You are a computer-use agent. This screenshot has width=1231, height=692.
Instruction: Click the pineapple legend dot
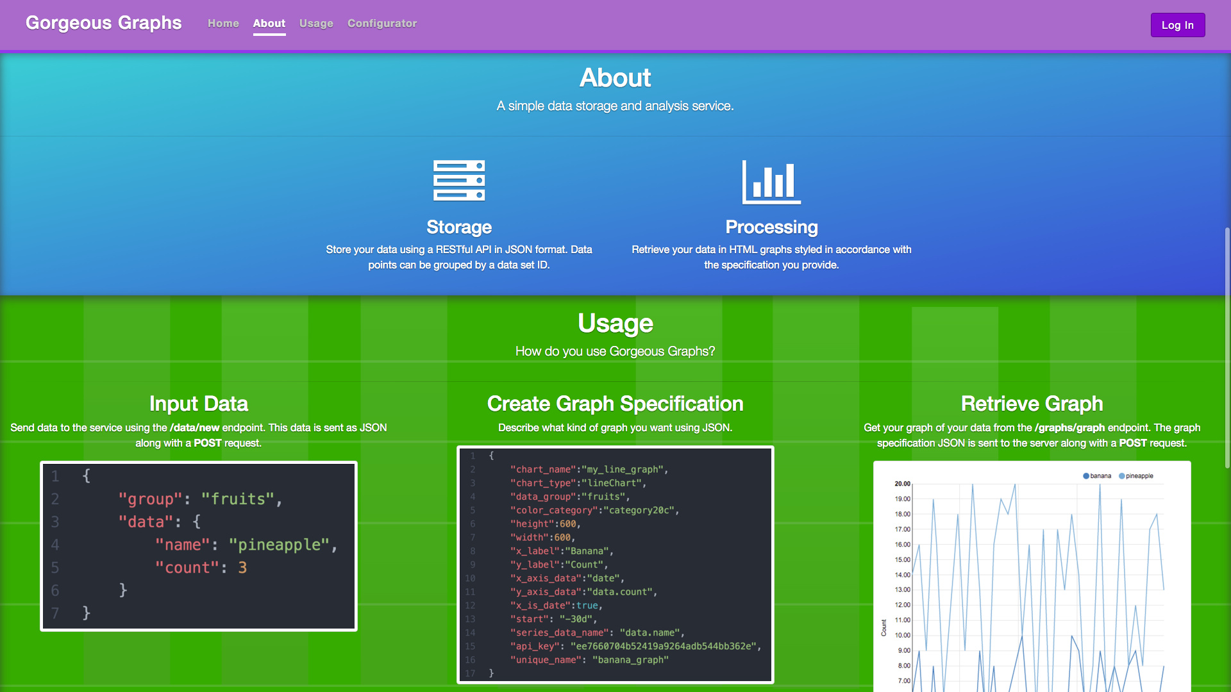tap(1122, 476)
